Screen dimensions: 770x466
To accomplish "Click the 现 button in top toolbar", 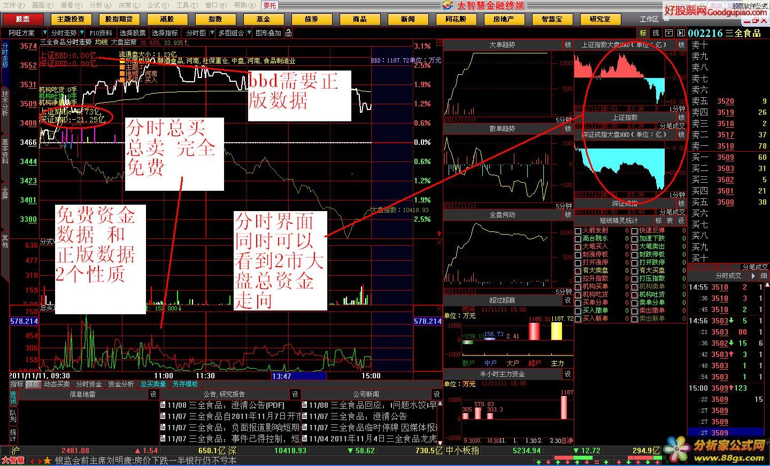I will tap(656, 33).
